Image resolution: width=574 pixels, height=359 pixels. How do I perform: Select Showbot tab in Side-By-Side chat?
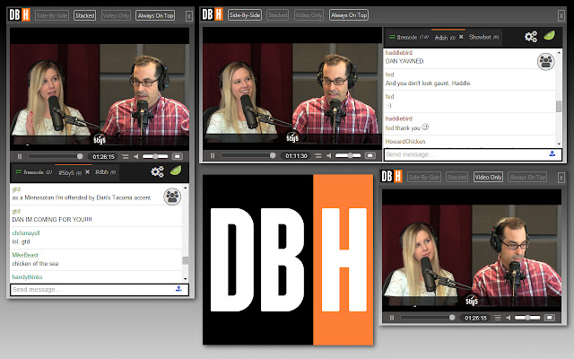point(483,37)
